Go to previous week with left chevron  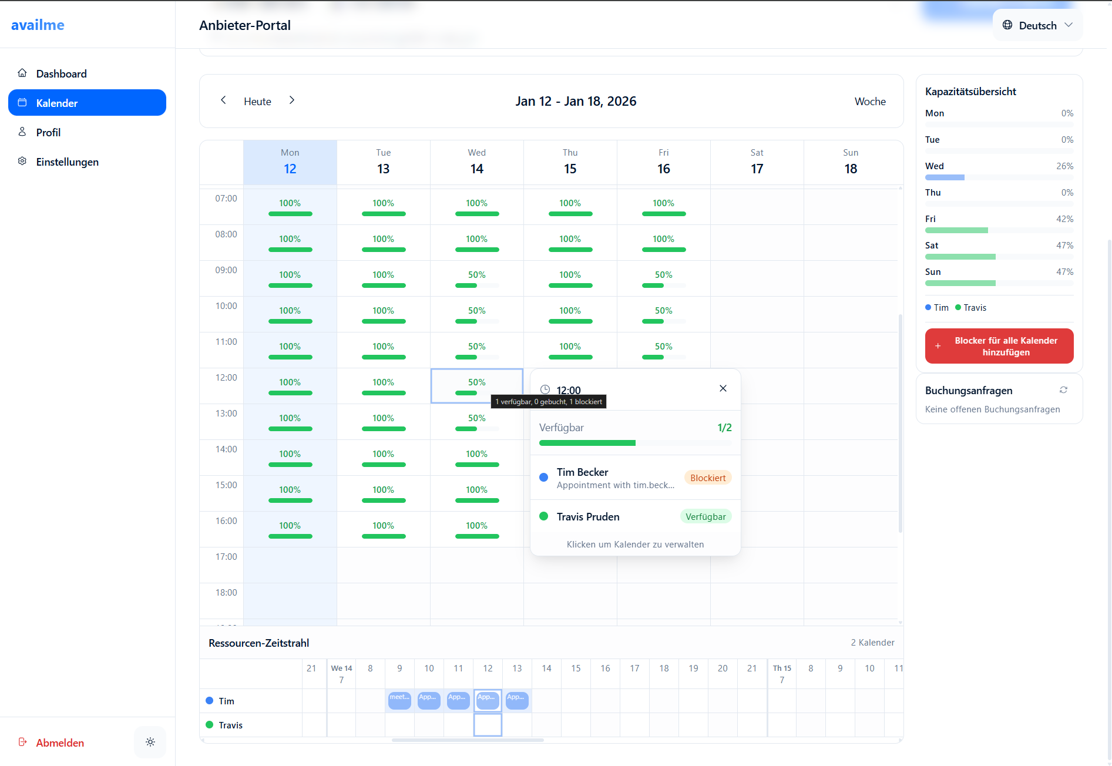click(x=223, y=100)
